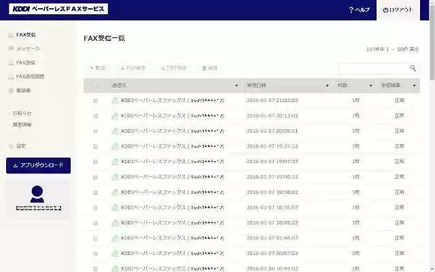Click fax document icon in 19:00:12 row
Image resolution: width=435 pixels, height=272 pixels.
[115, 177]
